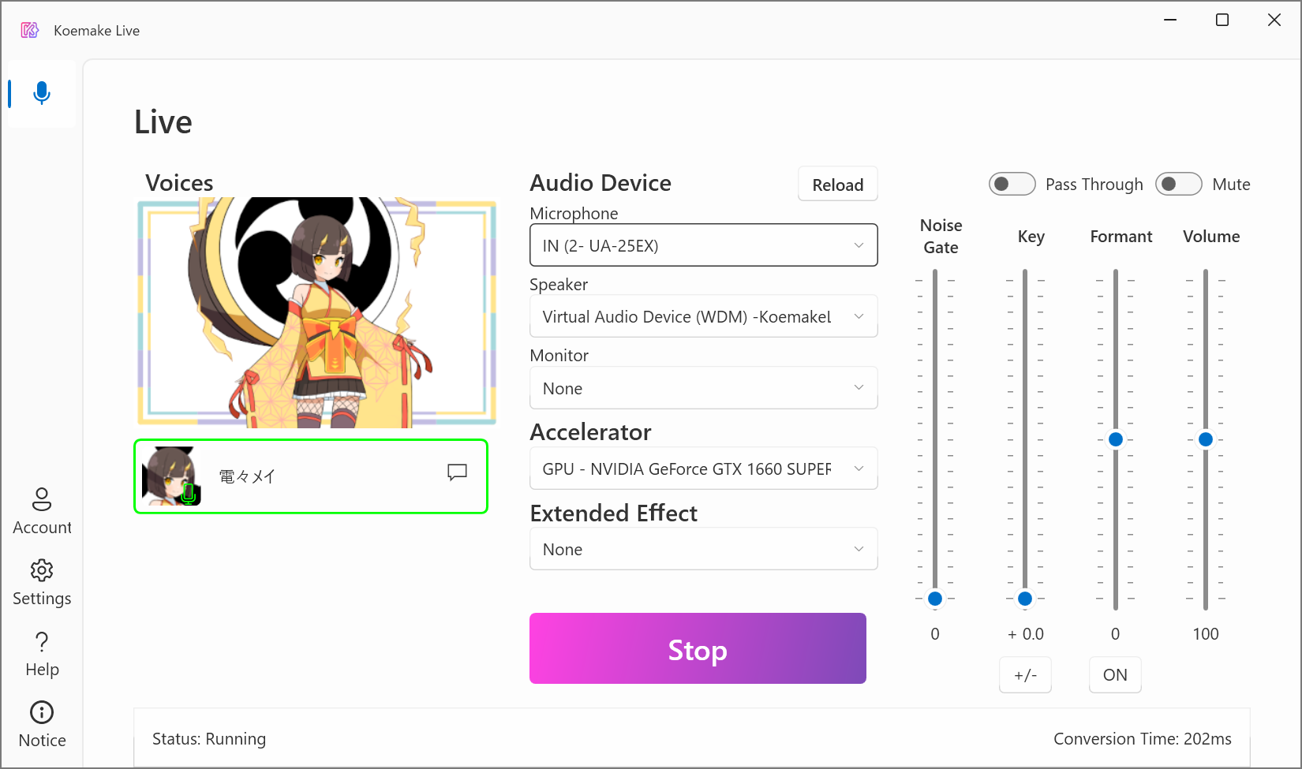Screen dimensions: 1302x769
Task: Maximize the Koemake Live window
Action: point(1222,20)
